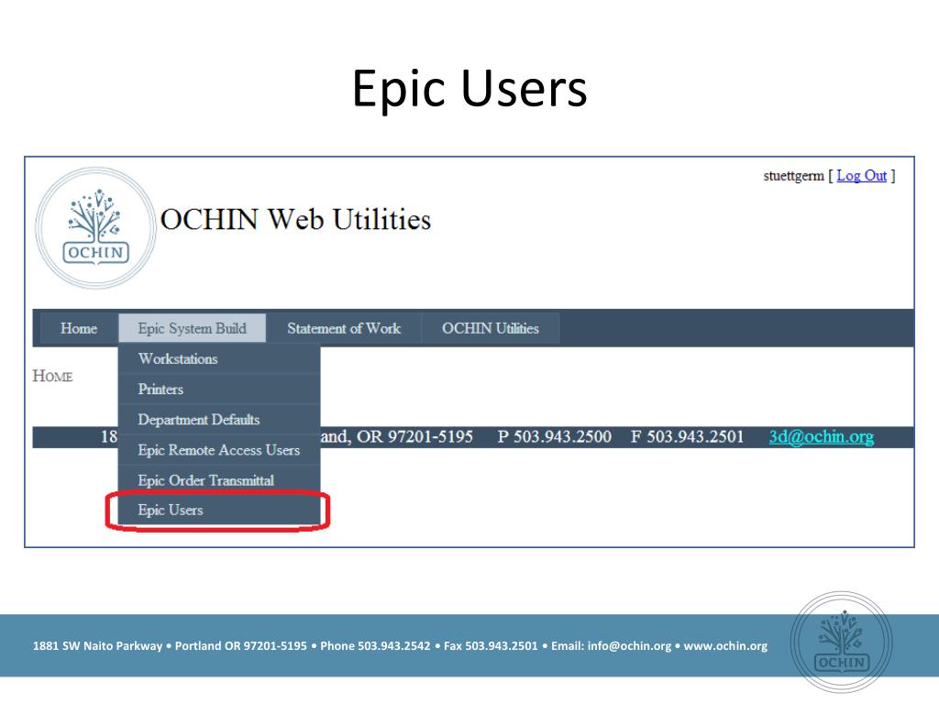Viewport: 939px width, 704px height.
Task: Open the Home navigation tab
Action: point(79,328)
